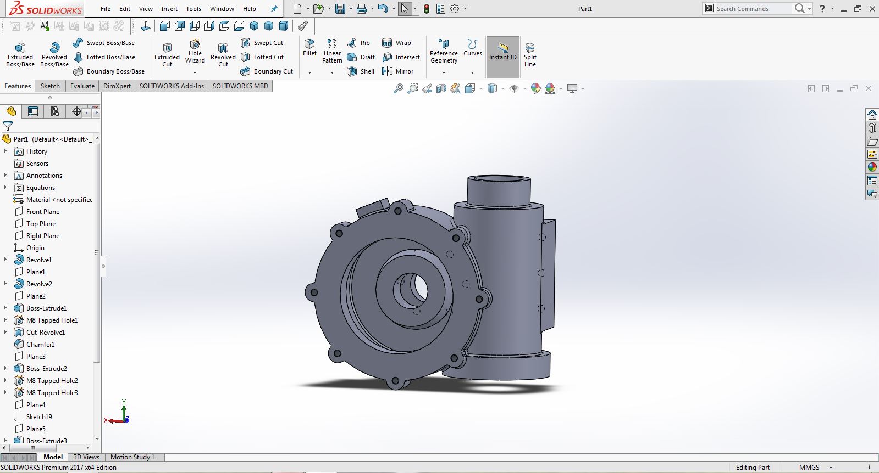
Task: Click the Swept Cut tool
Action: coord(262,43)
